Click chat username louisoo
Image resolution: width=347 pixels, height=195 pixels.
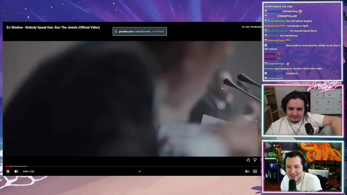(269, 69)
